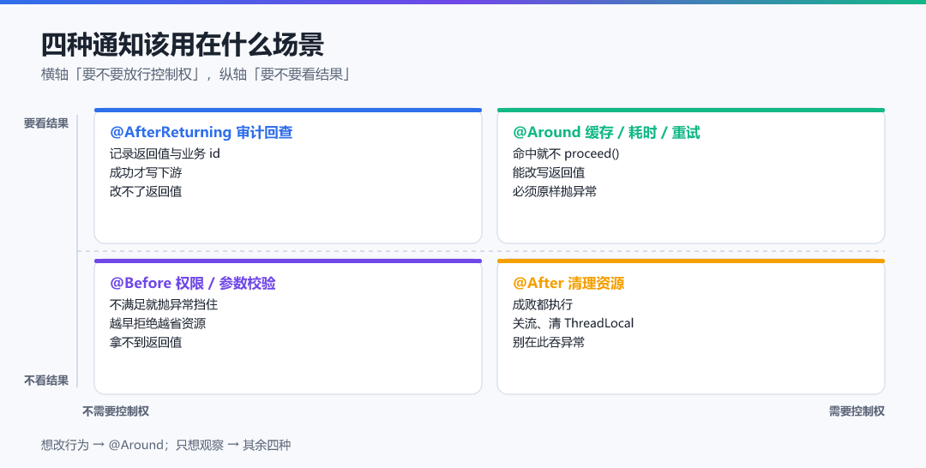This screenshot has height=468, width=926.
Task: Click the slide title 四种通知该用在什么场景
Action: (x=183, y=45)
